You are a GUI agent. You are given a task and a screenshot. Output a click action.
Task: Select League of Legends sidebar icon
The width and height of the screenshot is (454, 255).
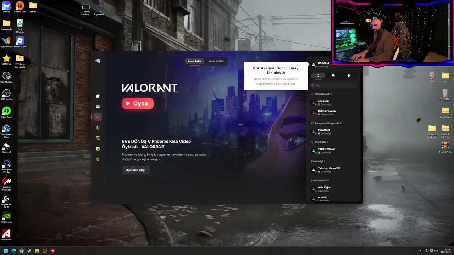98,127
